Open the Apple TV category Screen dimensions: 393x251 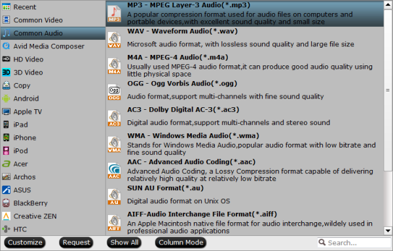coord(53,112)
